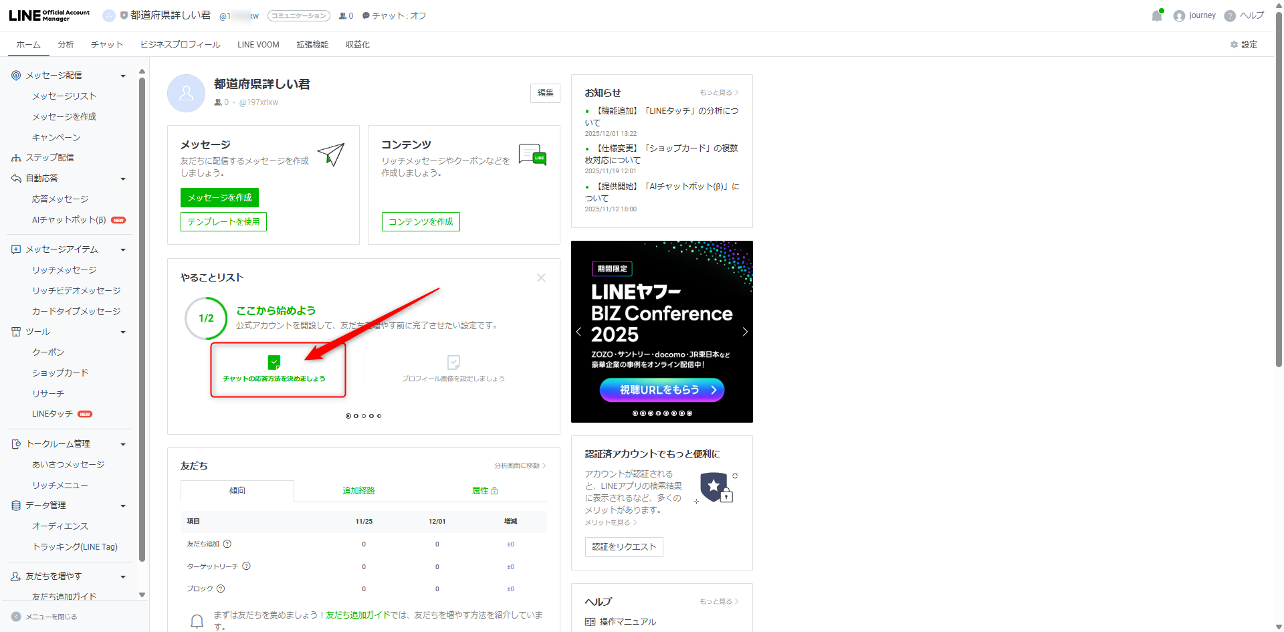Click 視聴URLをもらう banner button
The width and height of the screenshot is (1284, 632).
coord(662,390)
